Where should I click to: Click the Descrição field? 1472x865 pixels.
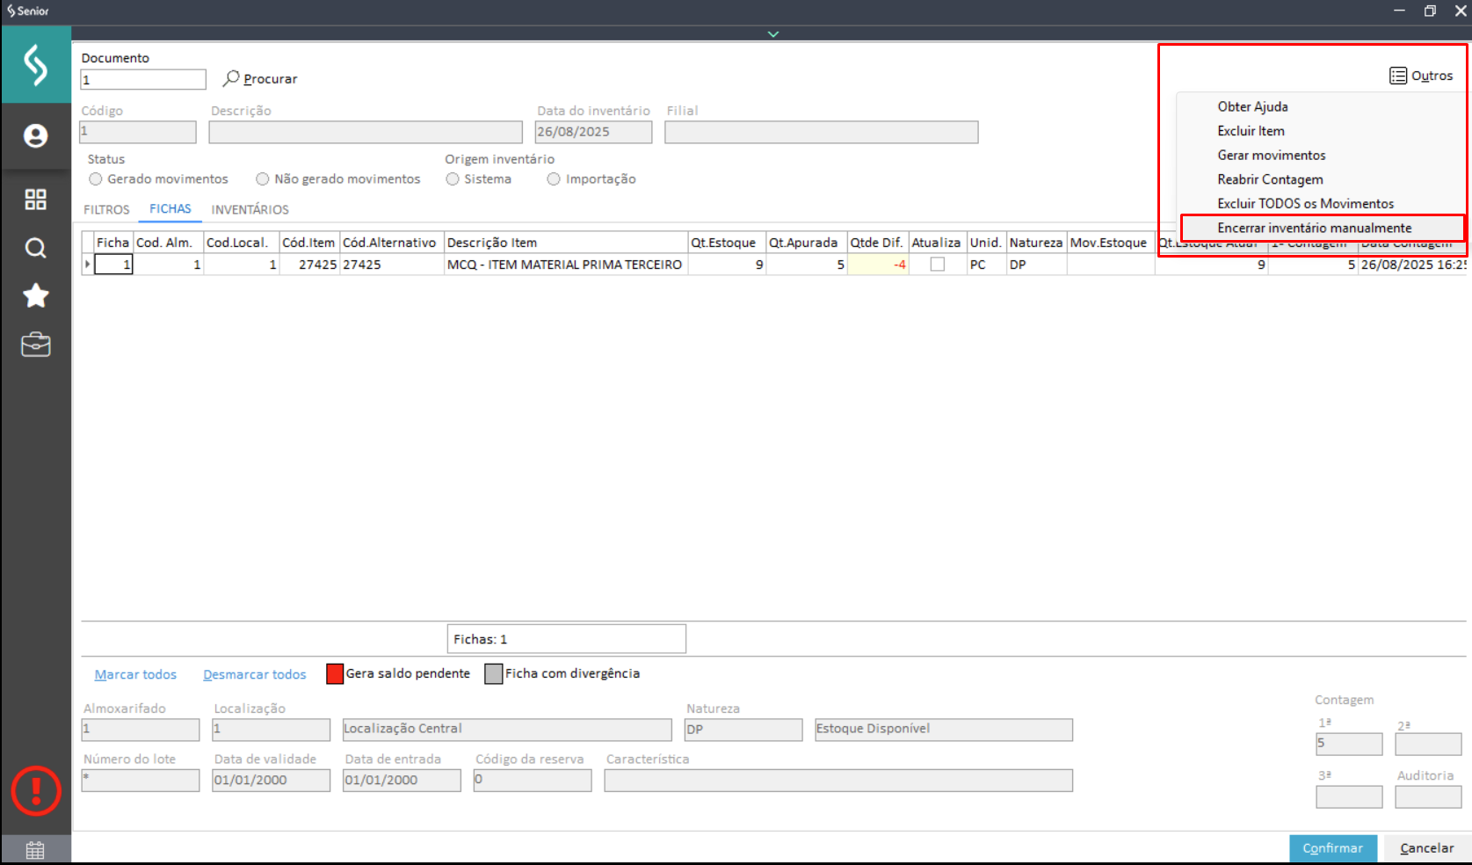coord(366,132)
